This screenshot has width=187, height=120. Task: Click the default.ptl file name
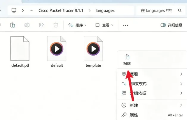20,65
